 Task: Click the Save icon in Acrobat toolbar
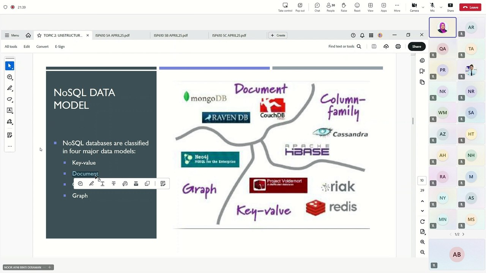pyautogui.click(x=374, y=46)
